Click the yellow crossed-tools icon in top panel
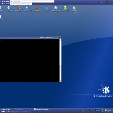The width and height of the screenshot is (113, 113). click(x=6, y=4)
